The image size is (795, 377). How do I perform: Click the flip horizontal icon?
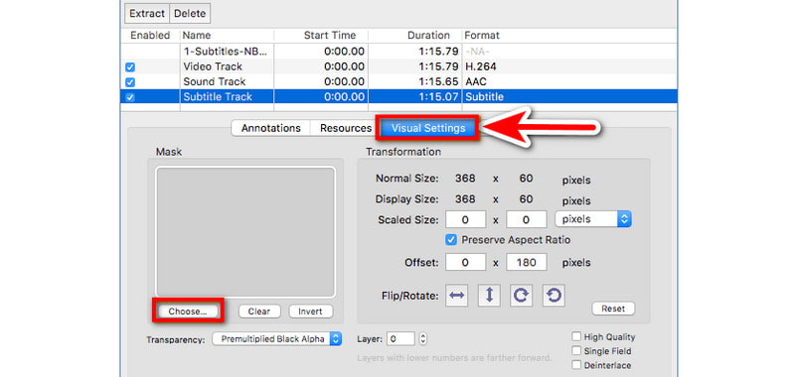(x=457, y=296)
